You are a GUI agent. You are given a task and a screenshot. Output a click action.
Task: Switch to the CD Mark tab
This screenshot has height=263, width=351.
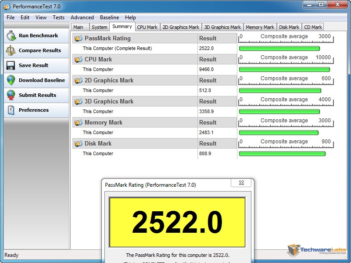[x=313, y=27]
